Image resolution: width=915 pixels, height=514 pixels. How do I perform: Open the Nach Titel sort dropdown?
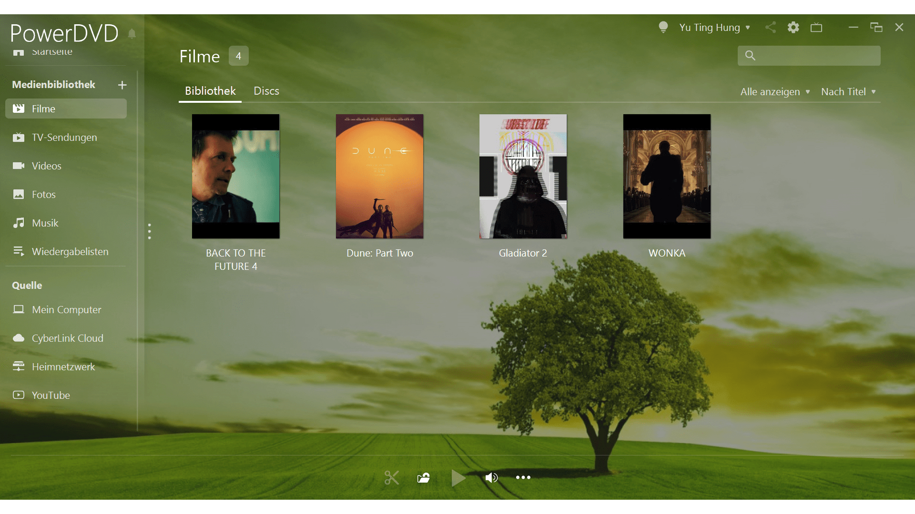click(x=848, y=92)
